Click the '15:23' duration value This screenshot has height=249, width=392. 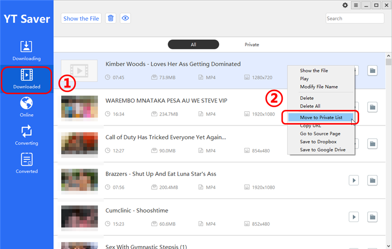(119, 224)
